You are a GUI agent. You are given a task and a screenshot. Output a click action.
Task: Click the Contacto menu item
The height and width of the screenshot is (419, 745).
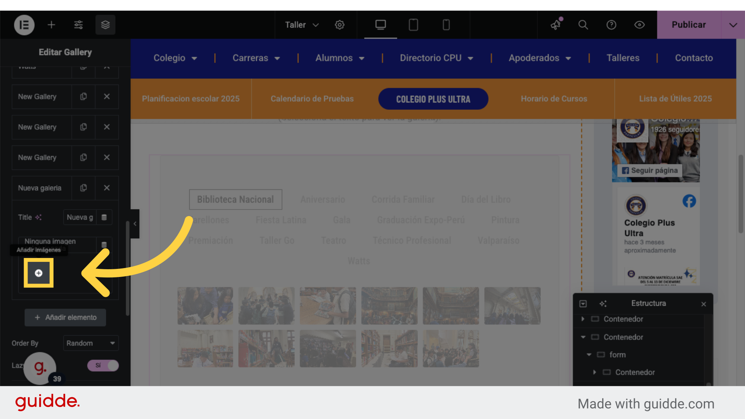click(x=694, y=58)
